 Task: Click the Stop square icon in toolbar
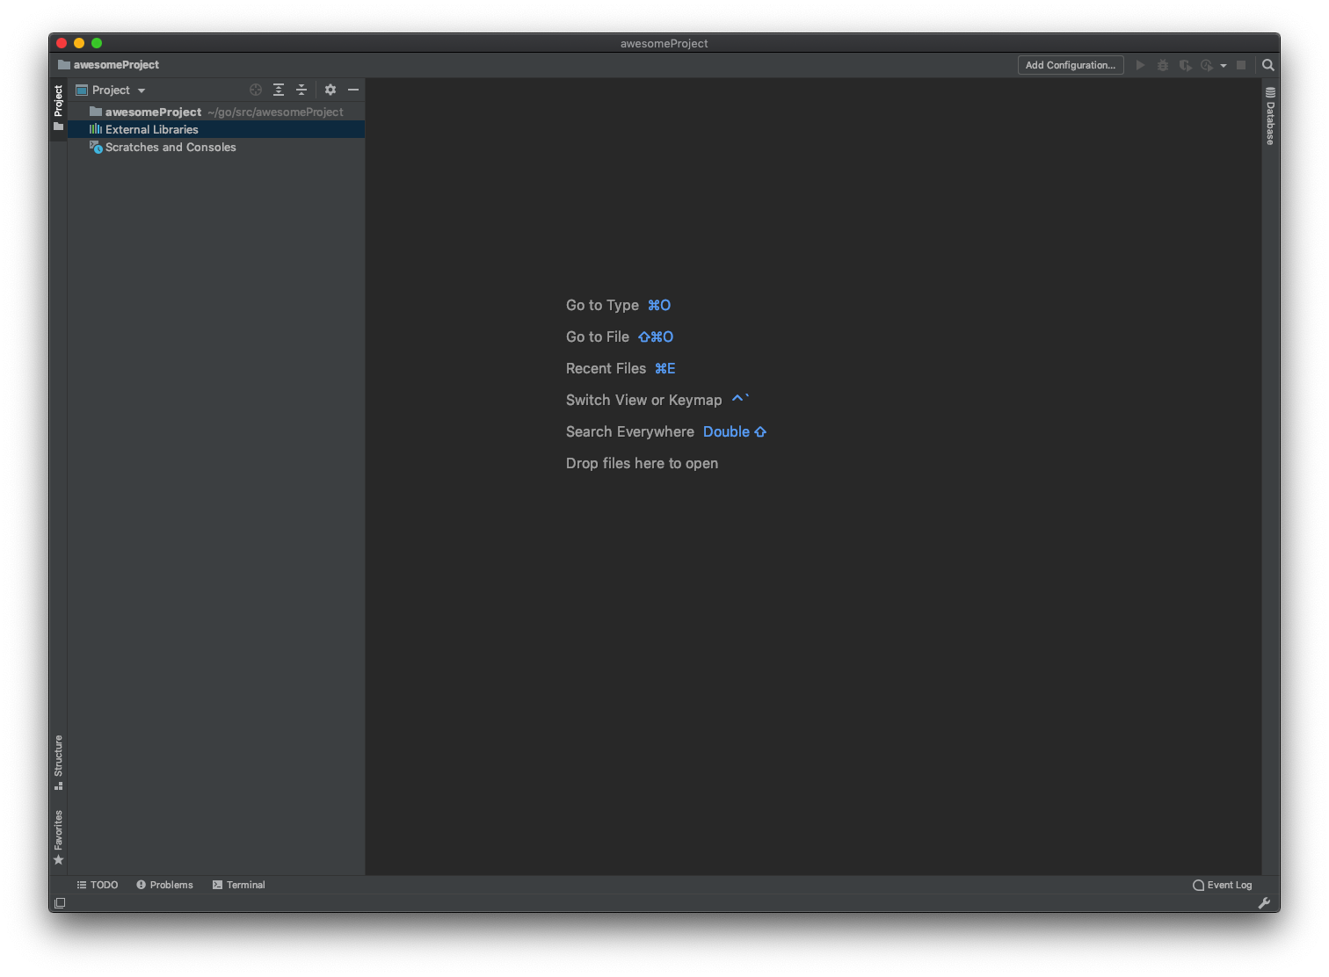1241,65
